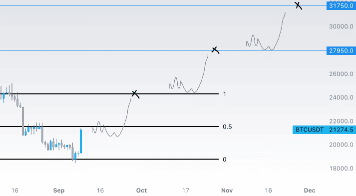Click the X marker at 27950 line
The image size is (356, 196).
(x=215, y=50)
